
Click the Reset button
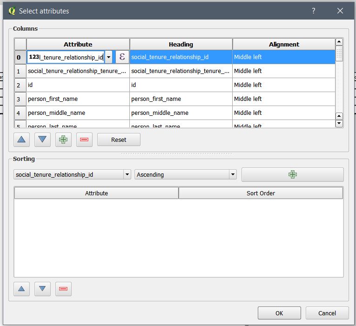[x=119, y=140]
